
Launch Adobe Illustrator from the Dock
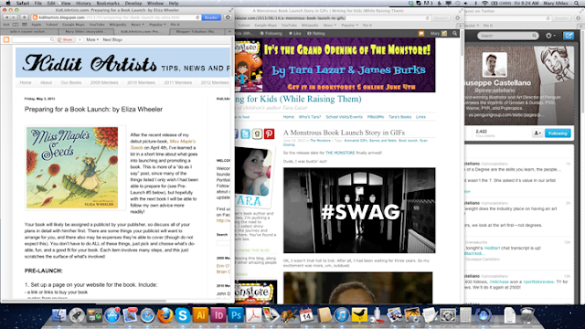[200, 315]
